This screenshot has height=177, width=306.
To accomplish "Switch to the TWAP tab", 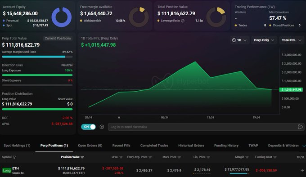I will (x=253, y=146).
